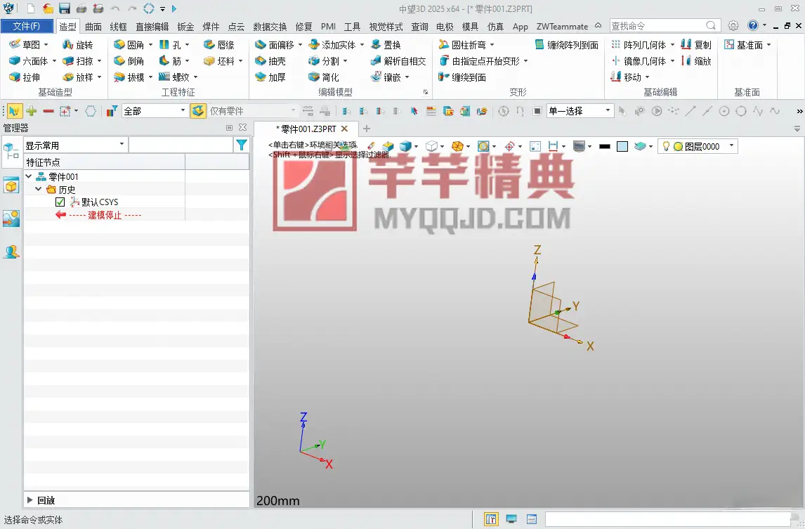
Task: Open the 六面体 dropdown arrow
Action: (x=54, y=61)
